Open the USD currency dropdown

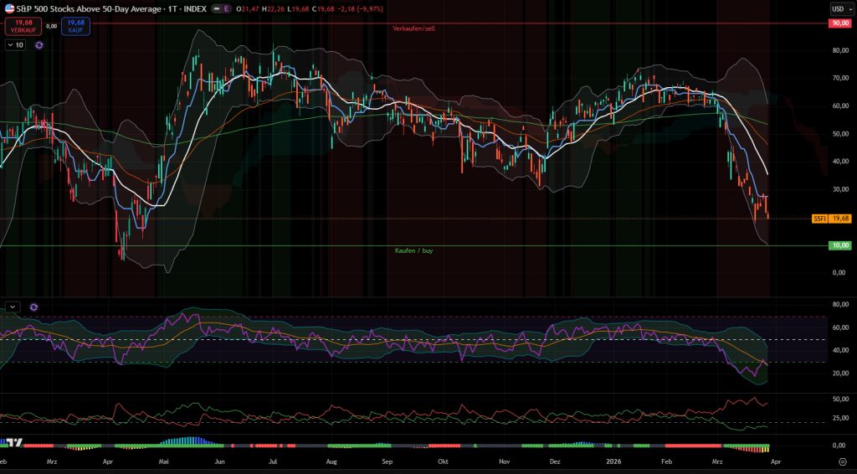coord(839,8)
